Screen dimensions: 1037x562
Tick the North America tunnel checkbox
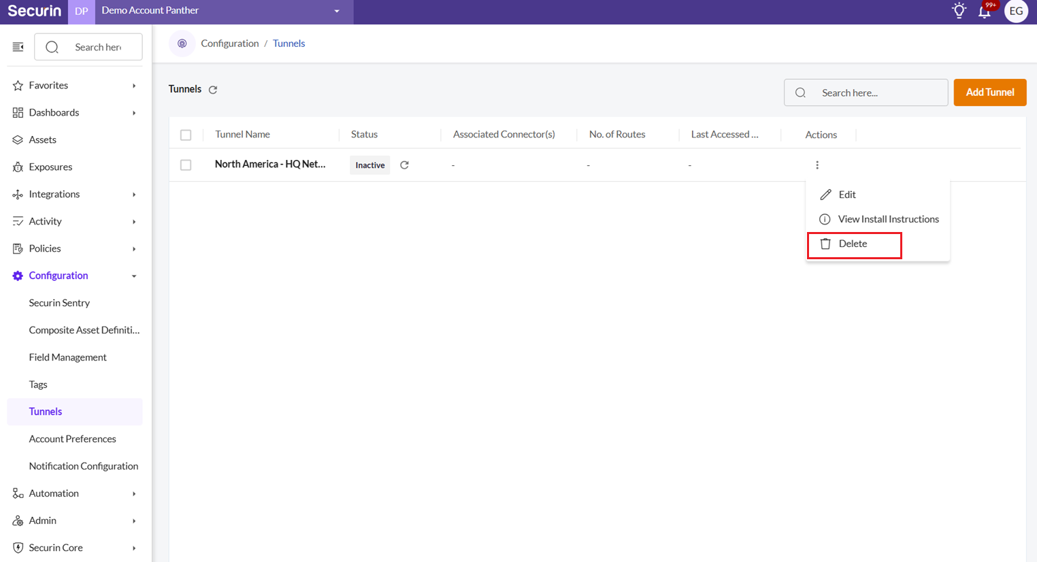pos(186,165)
